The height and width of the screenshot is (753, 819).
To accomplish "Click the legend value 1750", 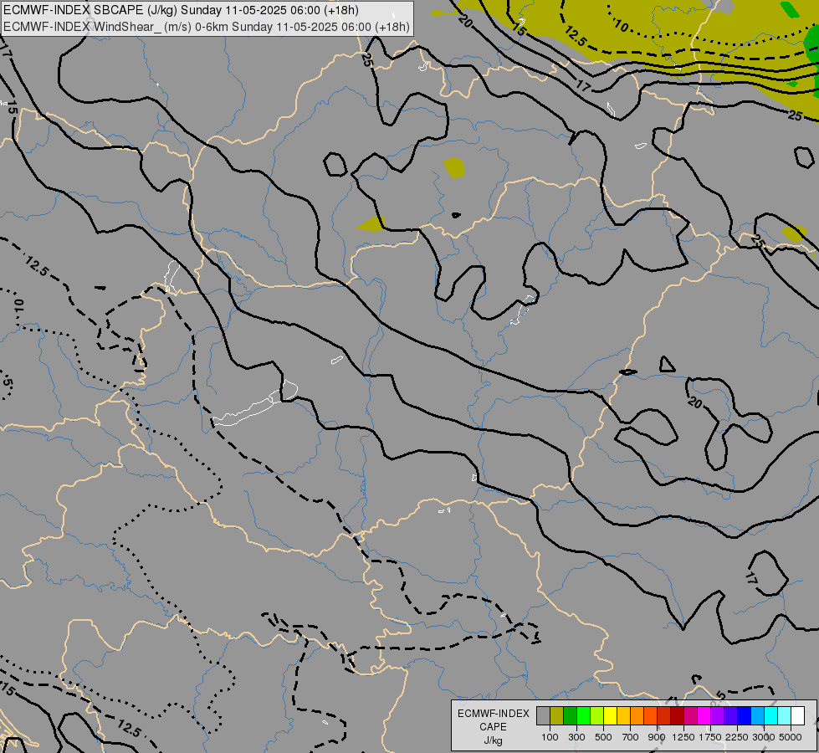I will tap(710, 737).
